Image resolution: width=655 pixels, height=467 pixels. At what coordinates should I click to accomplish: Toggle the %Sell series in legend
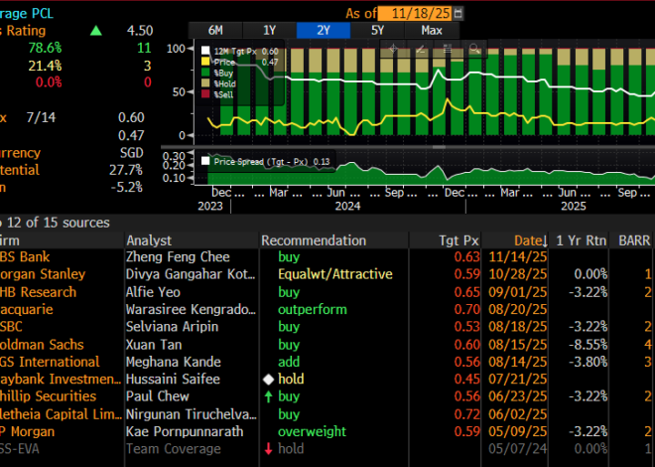(205, 94)
